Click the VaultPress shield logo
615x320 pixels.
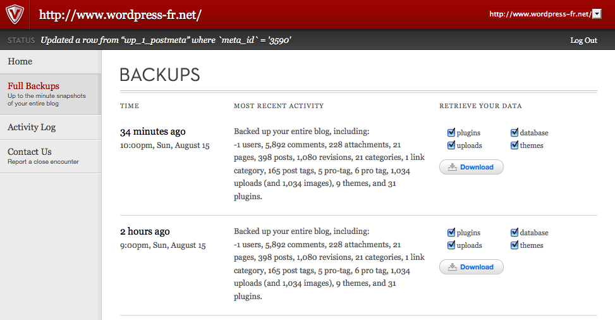[15, 14]
